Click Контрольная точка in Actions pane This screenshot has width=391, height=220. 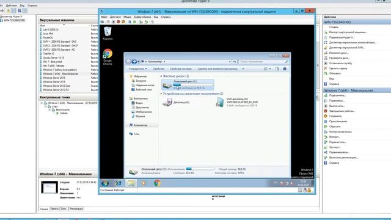(x=340, y=132)
